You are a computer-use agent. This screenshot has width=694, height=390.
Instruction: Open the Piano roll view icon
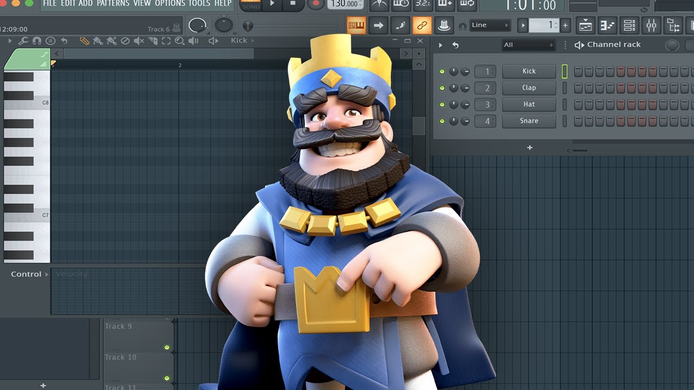coord(608,25)
